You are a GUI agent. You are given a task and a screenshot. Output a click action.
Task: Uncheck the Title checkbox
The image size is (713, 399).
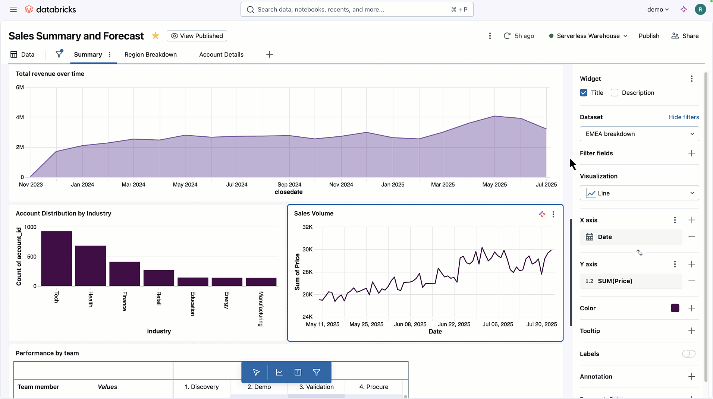point(584,93)
